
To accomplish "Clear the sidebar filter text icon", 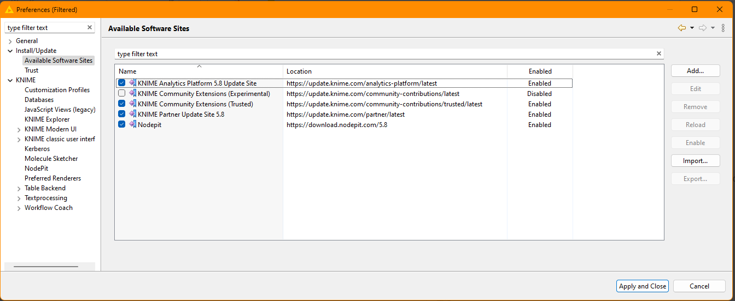I will pos(90,28).
